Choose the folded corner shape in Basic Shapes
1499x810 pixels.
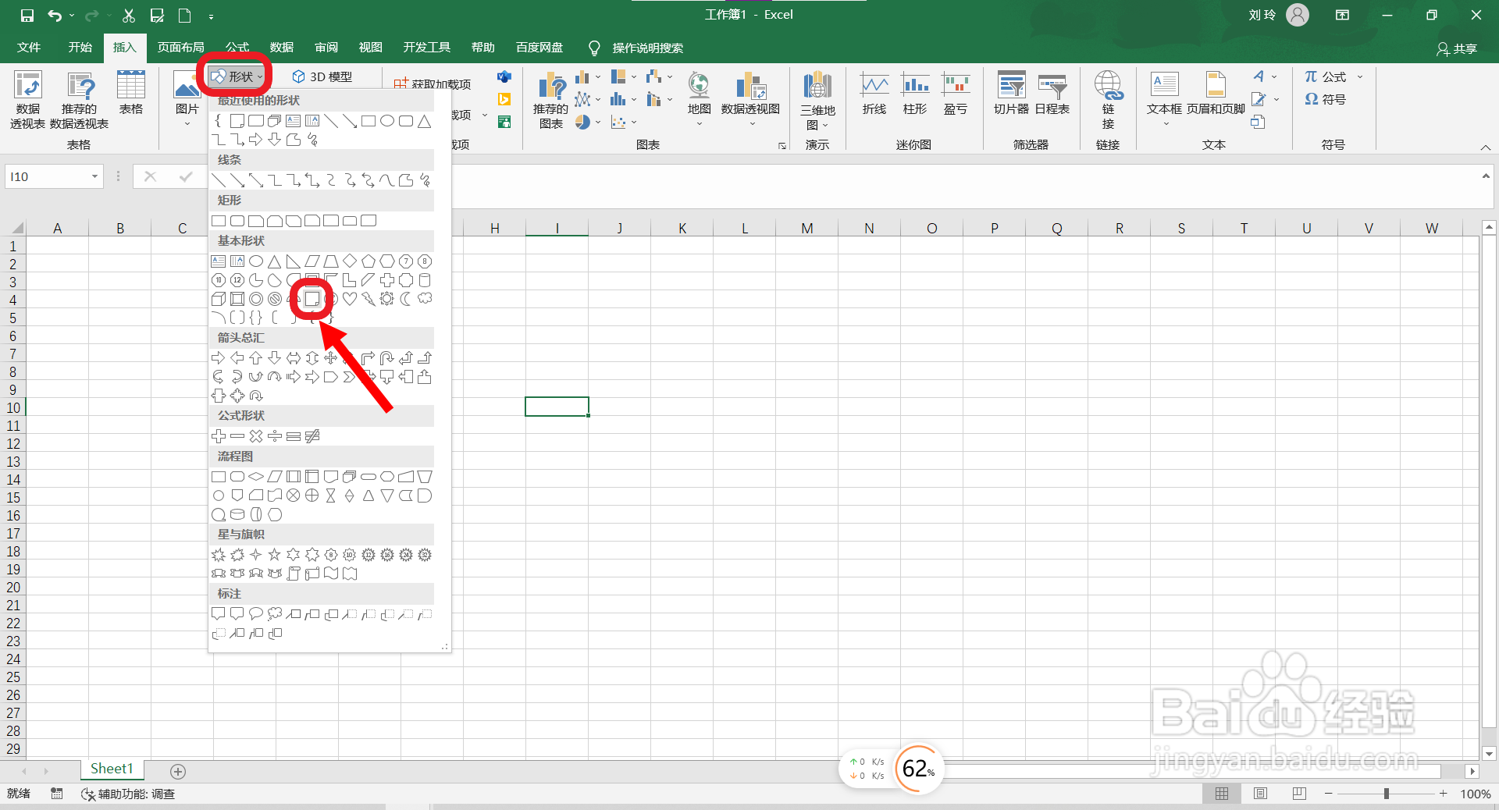[x=312, y=299]
